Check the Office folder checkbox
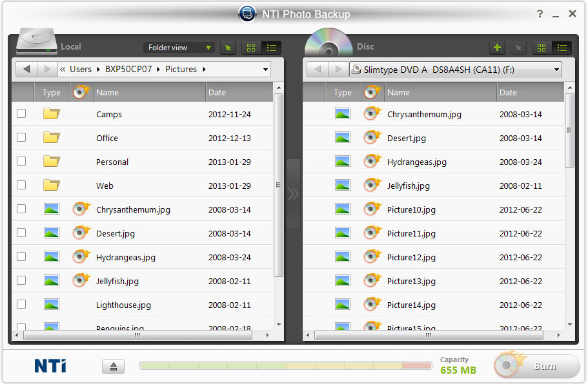Viewport: 588px width, 384px height. [x=21, y=137]
